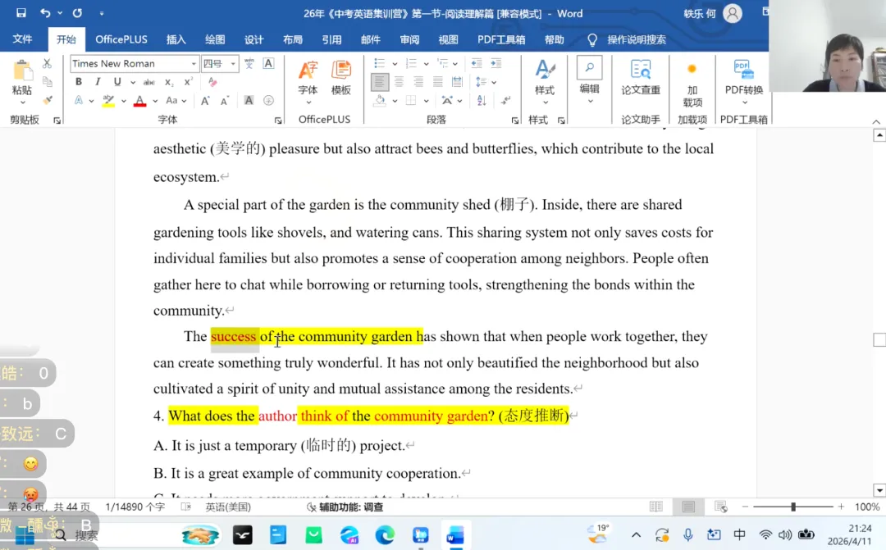Click zoom level 100% control
Viewport: 886px width, 550px height.
pos(867,507)
